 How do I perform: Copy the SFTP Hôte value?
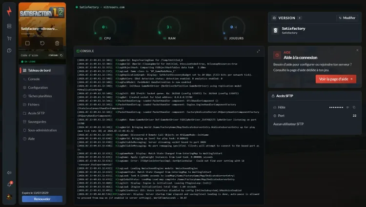[x=354, y=107]
